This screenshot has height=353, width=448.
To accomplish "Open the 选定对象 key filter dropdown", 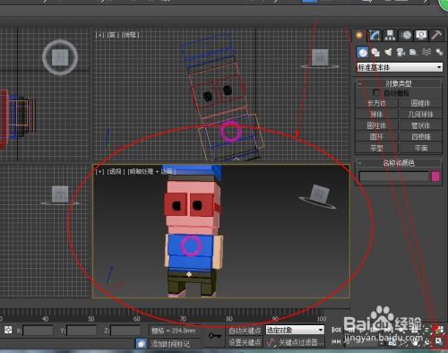I will click(x=295, y=330).
